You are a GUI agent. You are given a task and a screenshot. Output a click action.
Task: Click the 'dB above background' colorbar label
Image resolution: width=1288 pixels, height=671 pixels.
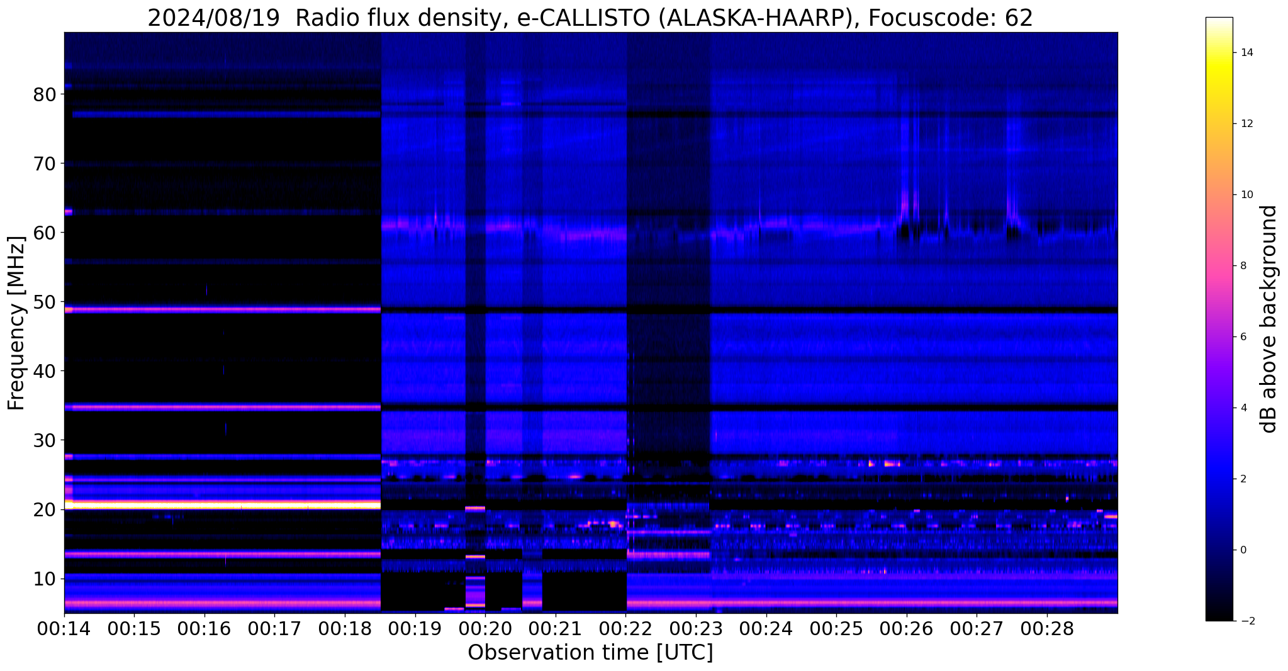point(1268,319)
